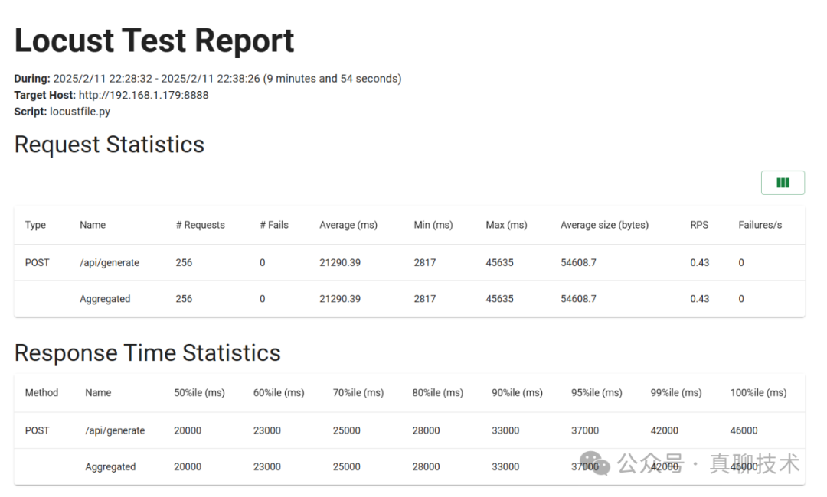This screenshot has width=827, height=497.
Task: Click the "Average size (bytes)" column header
Action: pos(604,225)
